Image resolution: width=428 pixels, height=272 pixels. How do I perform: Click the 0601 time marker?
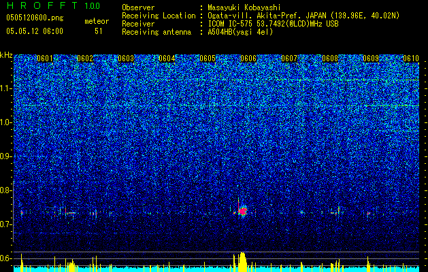pos(45,58)
